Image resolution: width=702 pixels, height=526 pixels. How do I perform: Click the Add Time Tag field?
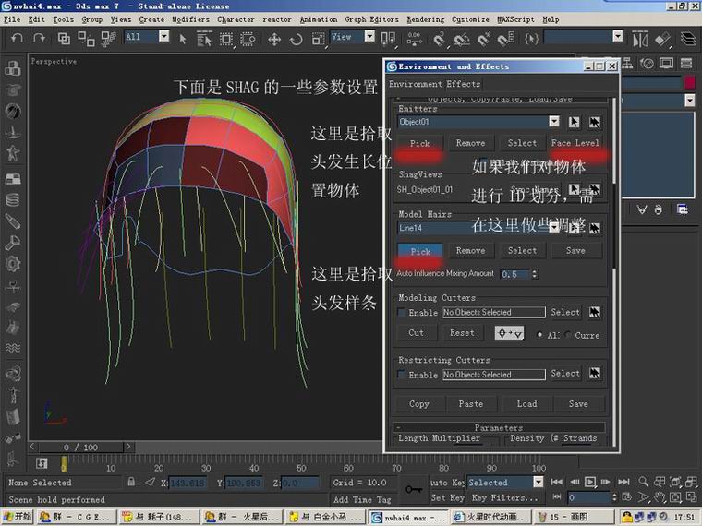pyautogui.click(x=362, y=499)
